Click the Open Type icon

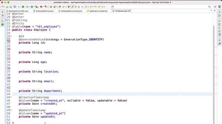tap(60, 7)
